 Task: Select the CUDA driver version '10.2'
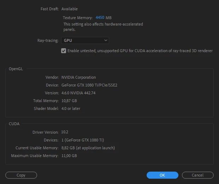[65, 132]
